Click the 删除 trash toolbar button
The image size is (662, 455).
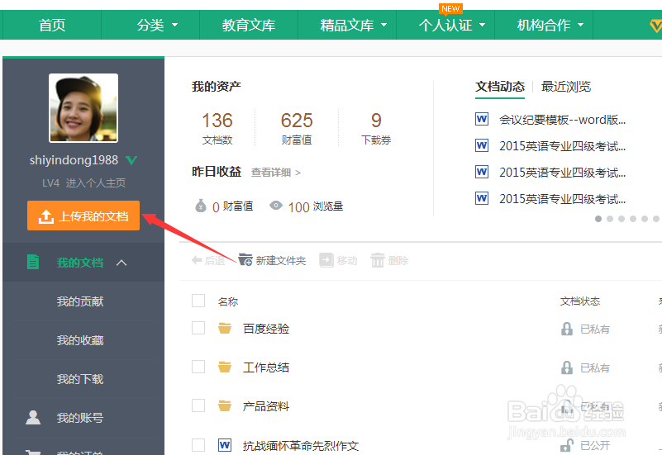click(x=389, y=260)
